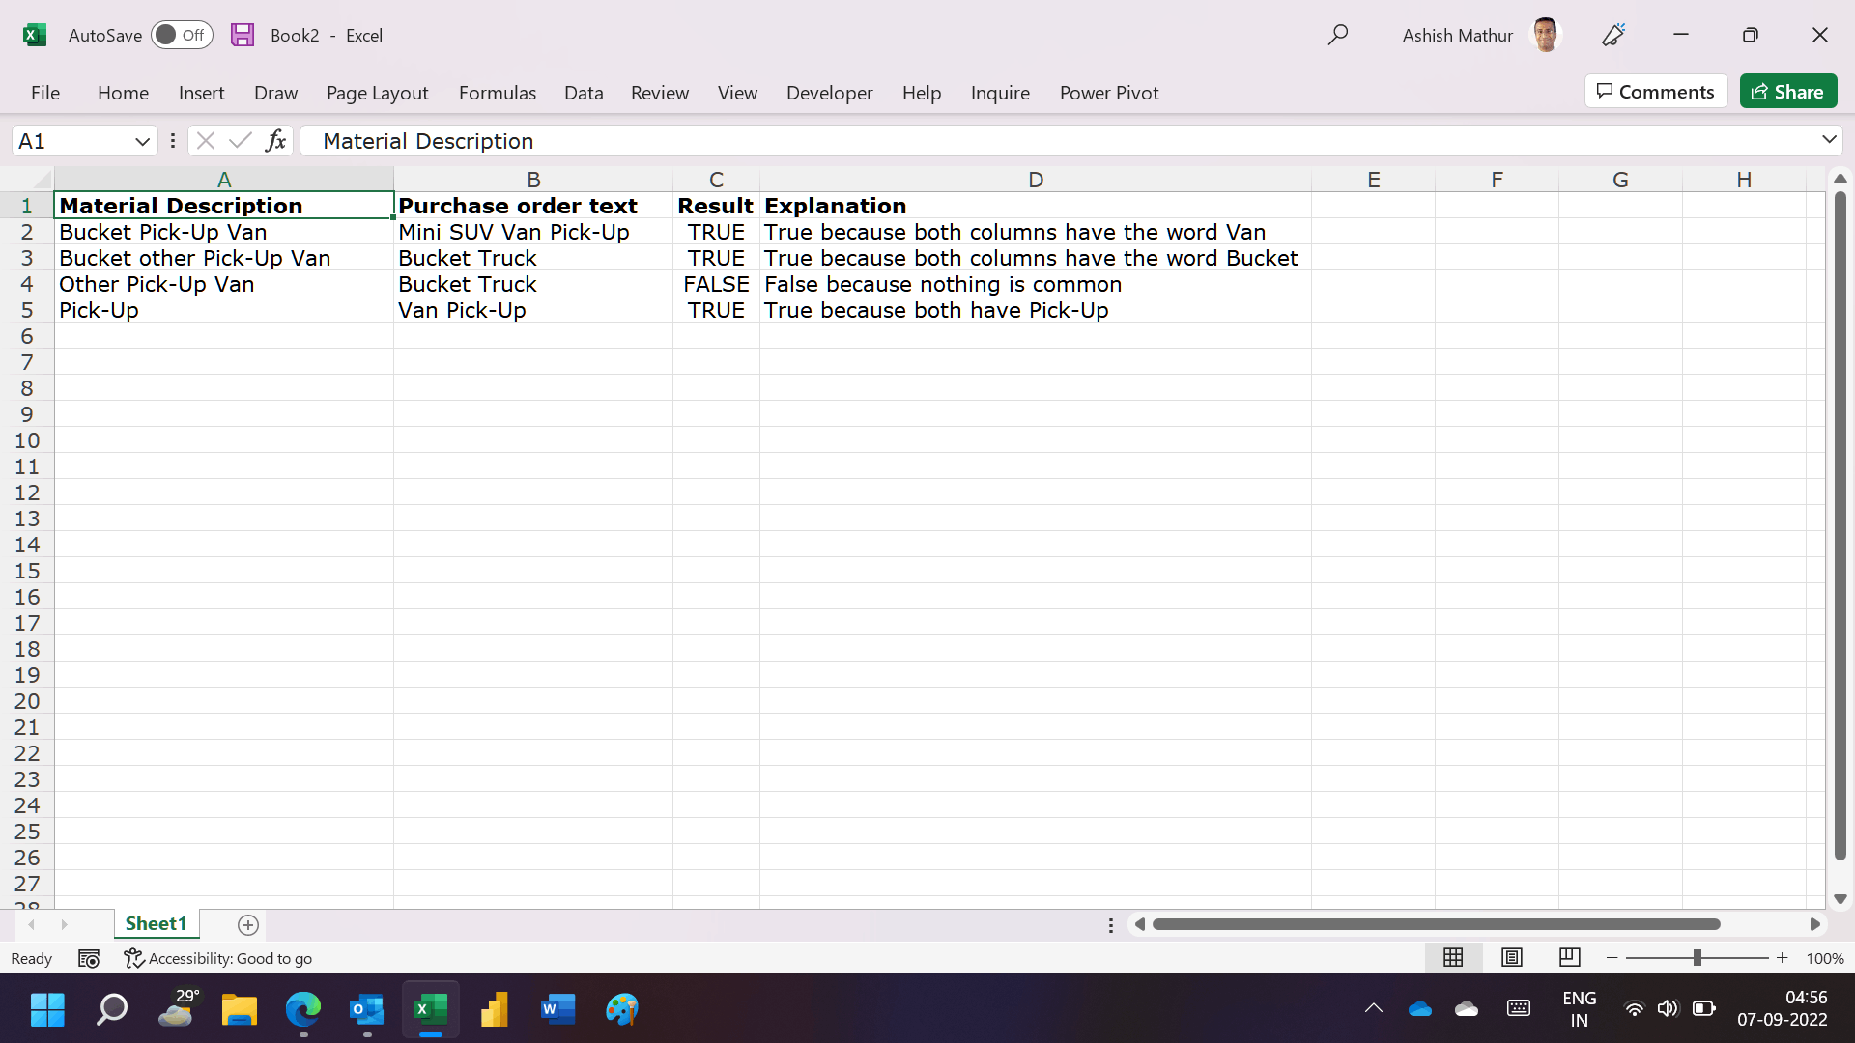Open Windows Start menu
1855x1043 pixels.
pos(47,1009)
